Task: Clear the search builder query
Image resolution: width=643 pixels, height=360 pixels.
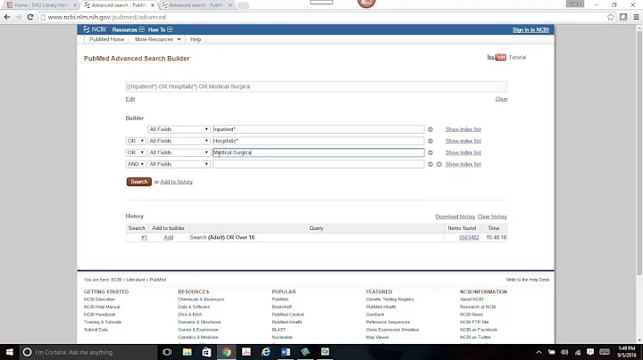Action: click(501, 99)
